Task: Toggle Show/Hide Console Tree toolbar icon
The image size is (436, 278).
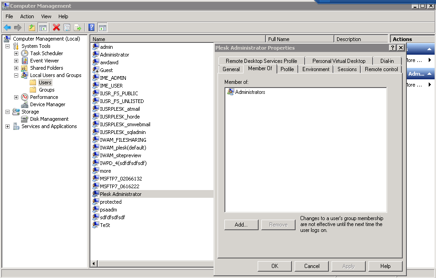Action: [42, 27]
